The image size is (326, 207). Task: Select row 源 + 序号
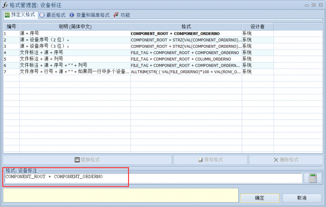click(x=163, y=33)
